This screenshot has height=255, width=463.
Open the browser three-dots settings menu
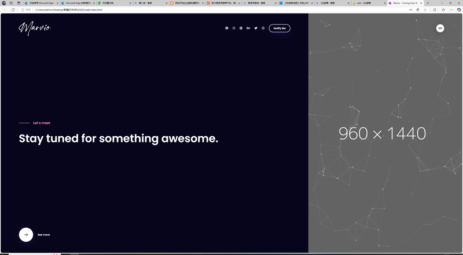click(451, 10)
